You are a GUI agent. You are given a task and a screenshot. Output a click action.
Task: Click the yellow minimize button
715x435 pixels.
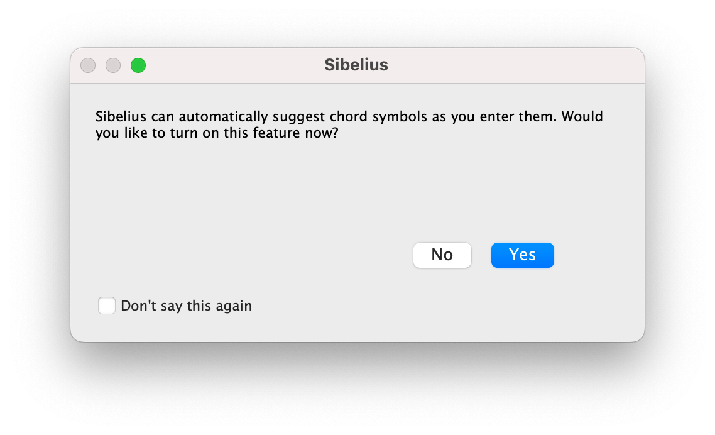113,65
